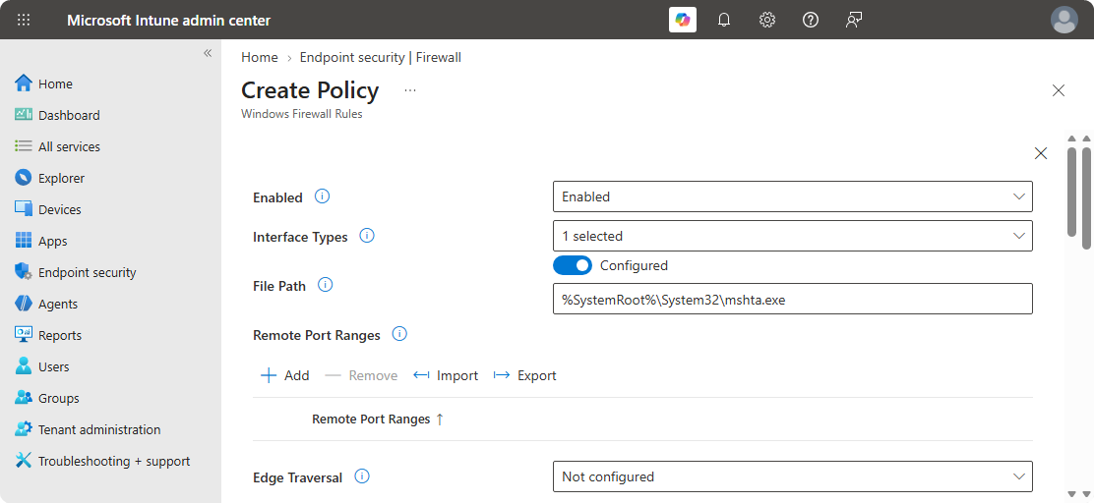Click the outer page scrollbar thumb
Image resolution: width=1094 pixels, height=503 pixels.
(1086, 197)
